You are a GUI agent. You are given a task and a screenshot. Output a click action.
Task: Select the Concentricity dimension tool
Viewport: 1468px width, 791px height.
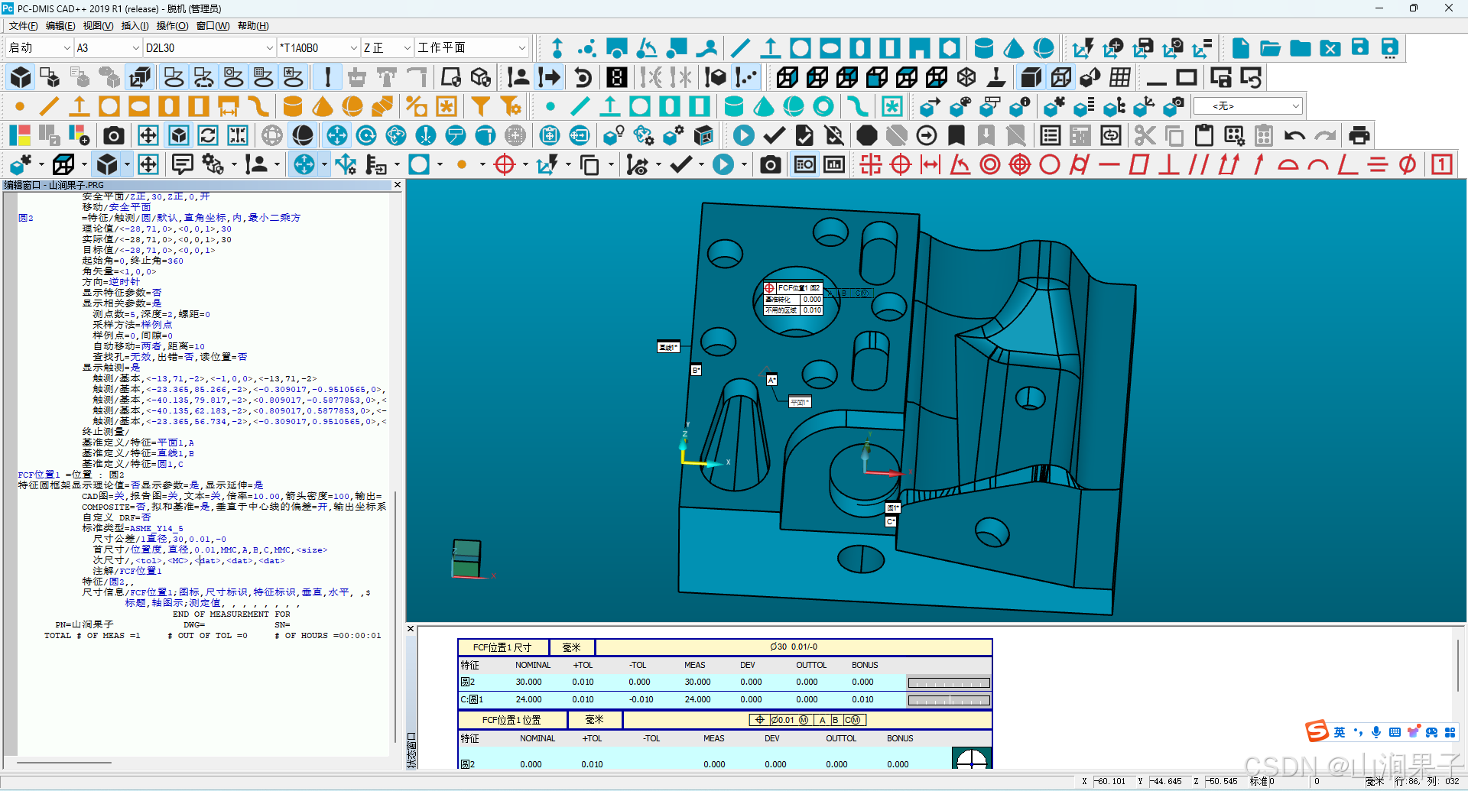pyautogui.click(x=990, y=164)
